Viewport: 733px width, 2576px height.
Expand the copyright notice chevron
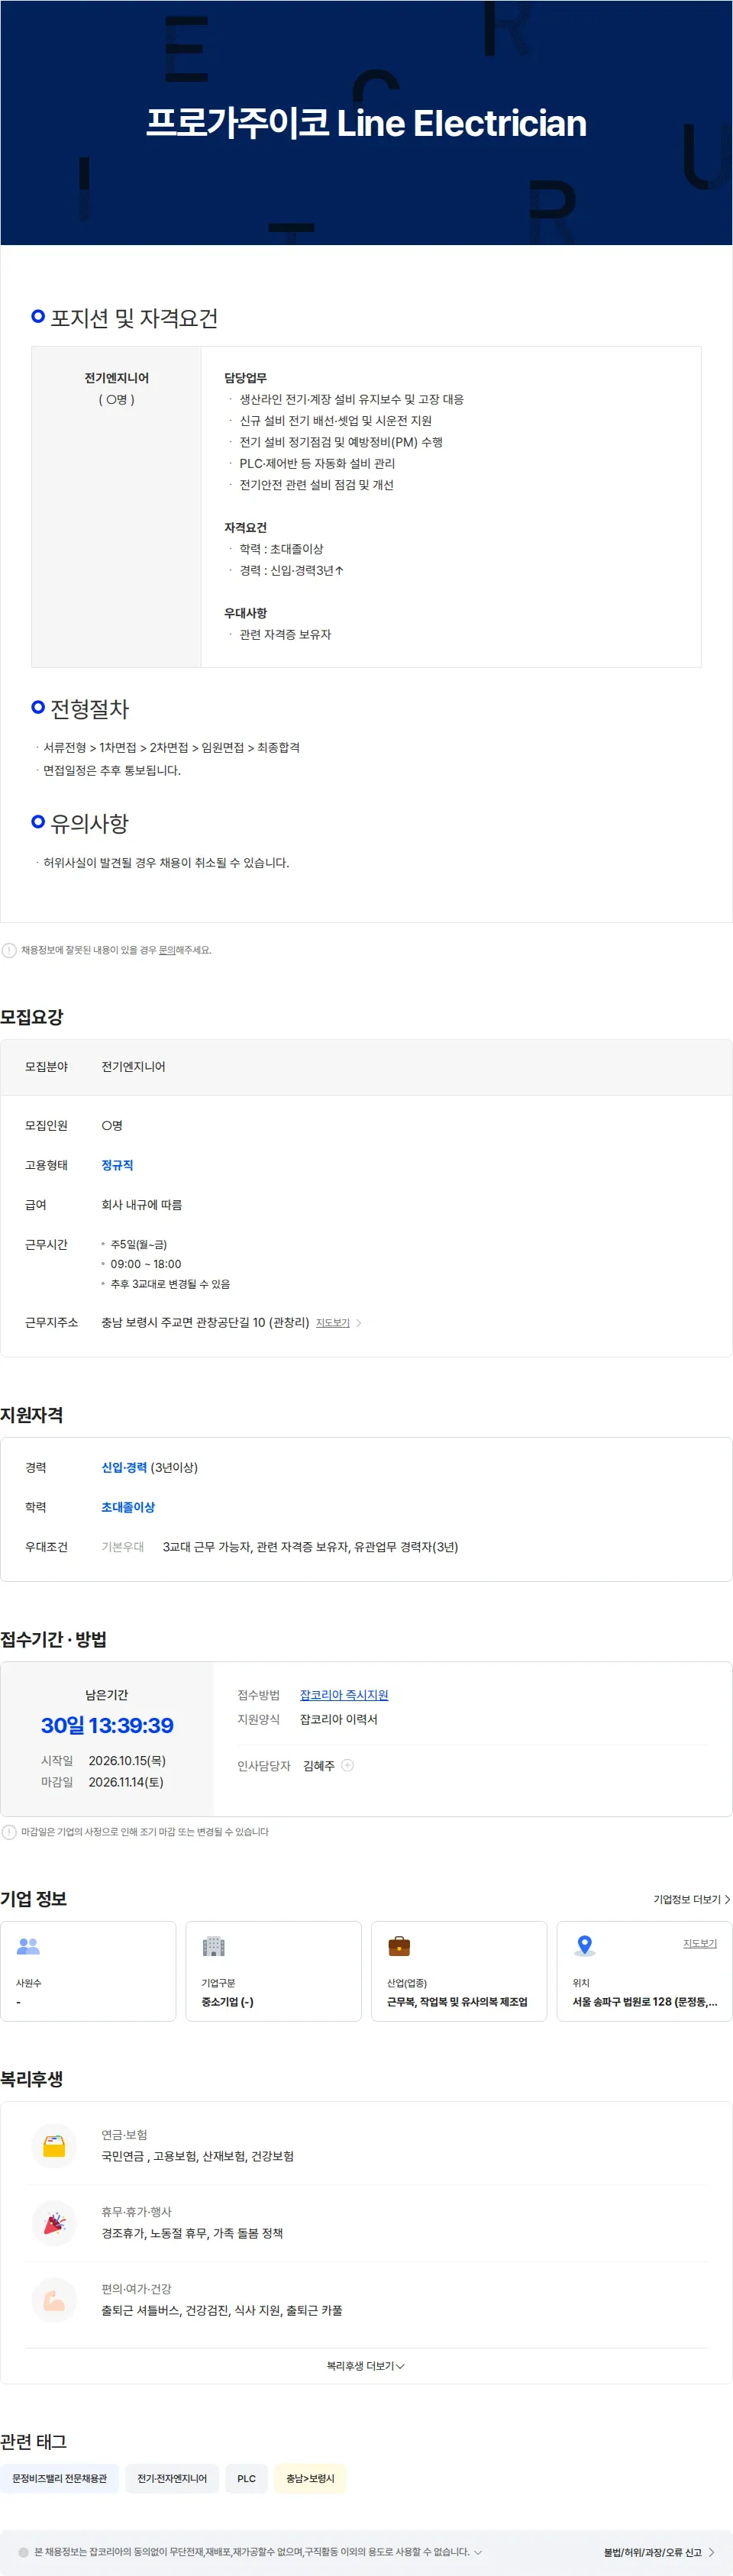[478, 2552]
